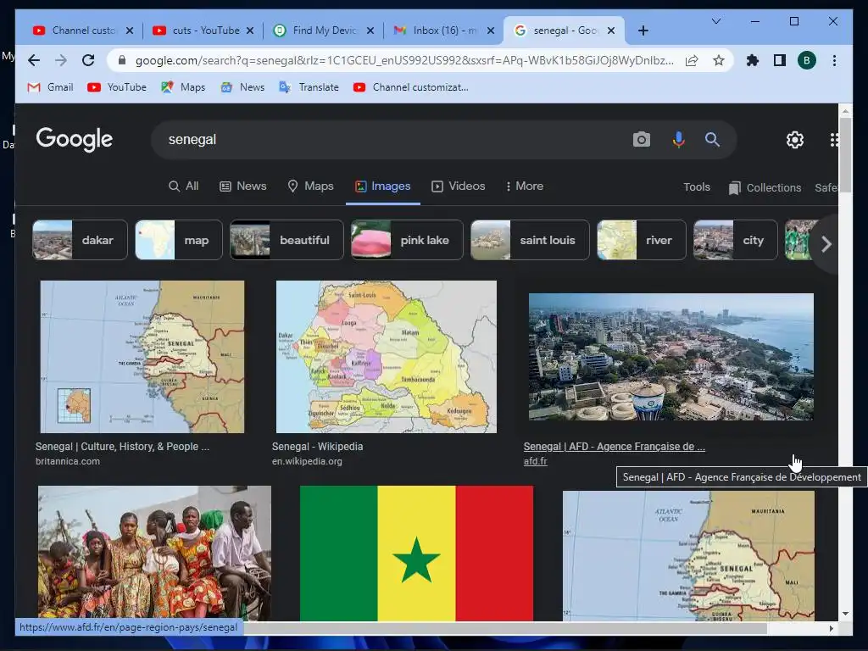This screenshot has width=868, height=651.
Task: Switch to the Maps results tab
Action: click(310, 186)
